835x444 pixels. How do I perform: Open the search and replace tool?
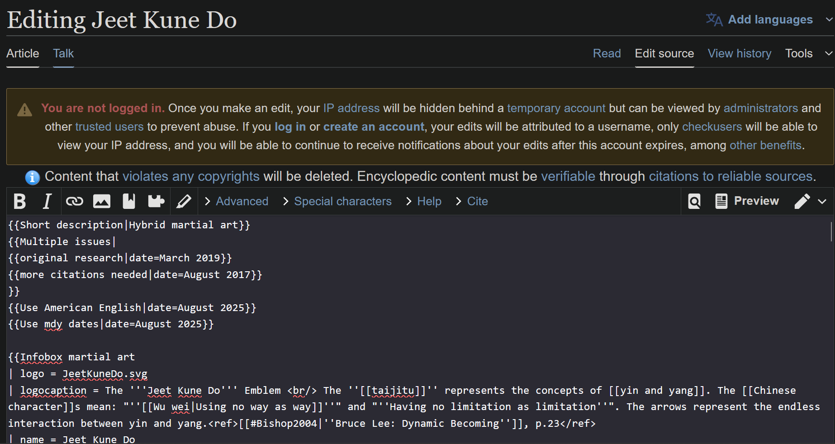[x=694, y=201]
